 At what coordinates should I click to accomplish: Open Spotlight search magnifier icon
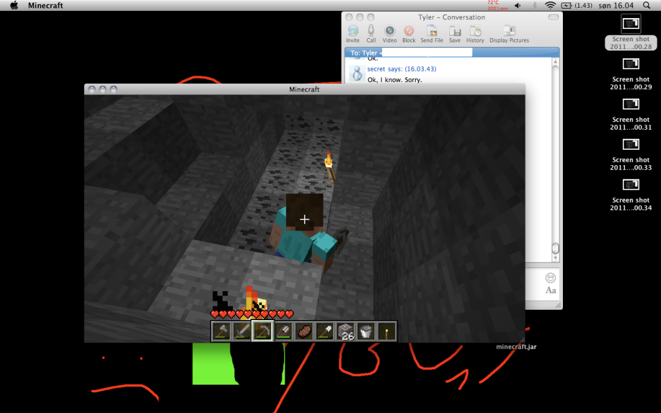pos(647,6)
